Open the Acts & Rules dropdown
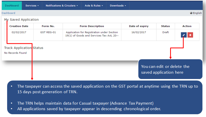The width and height of the screenshot is (206, 117). (94, 6)
